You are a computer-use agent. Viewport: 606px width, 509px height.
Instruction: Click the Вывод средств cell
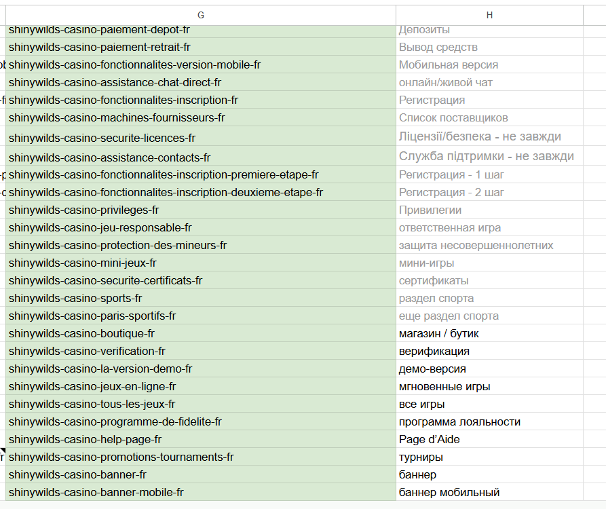click(489, 47)
